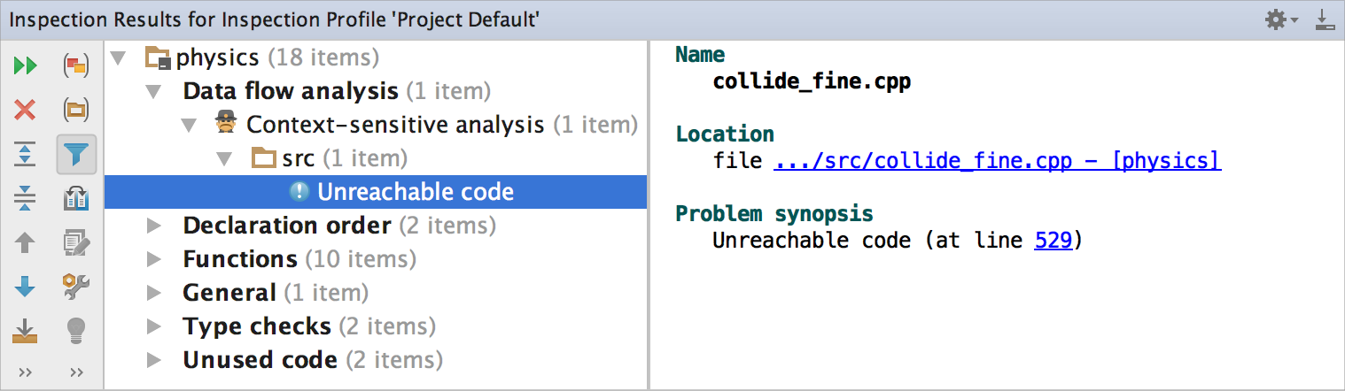1345x391 pixels.
Task: Click the export results icon
Action: [26, 331]
